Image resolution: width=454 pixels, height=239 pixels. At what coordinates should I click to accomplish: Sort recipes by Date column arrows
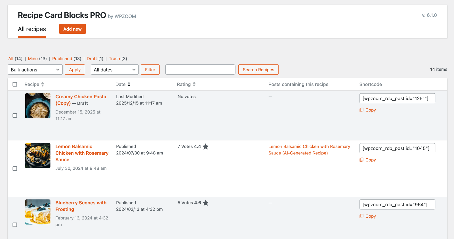point(129,84)
